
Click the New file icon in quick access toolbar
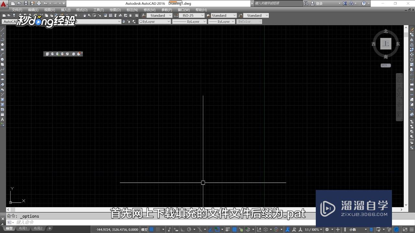(x=13, y=3)
